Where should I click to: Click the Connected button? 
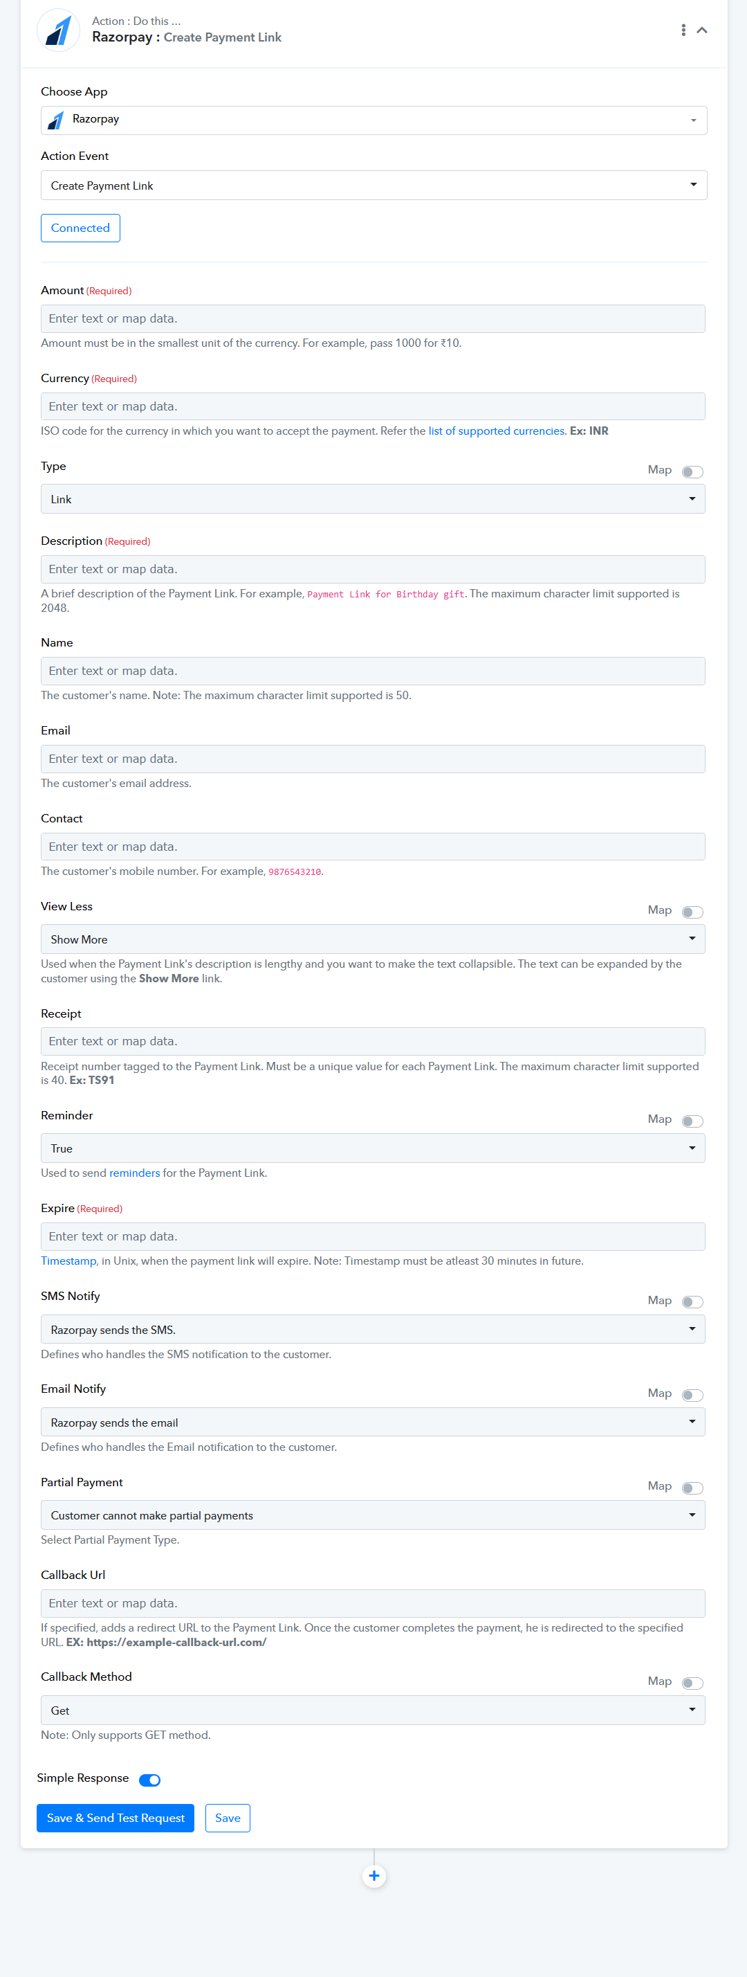click(x=80, y=228)
